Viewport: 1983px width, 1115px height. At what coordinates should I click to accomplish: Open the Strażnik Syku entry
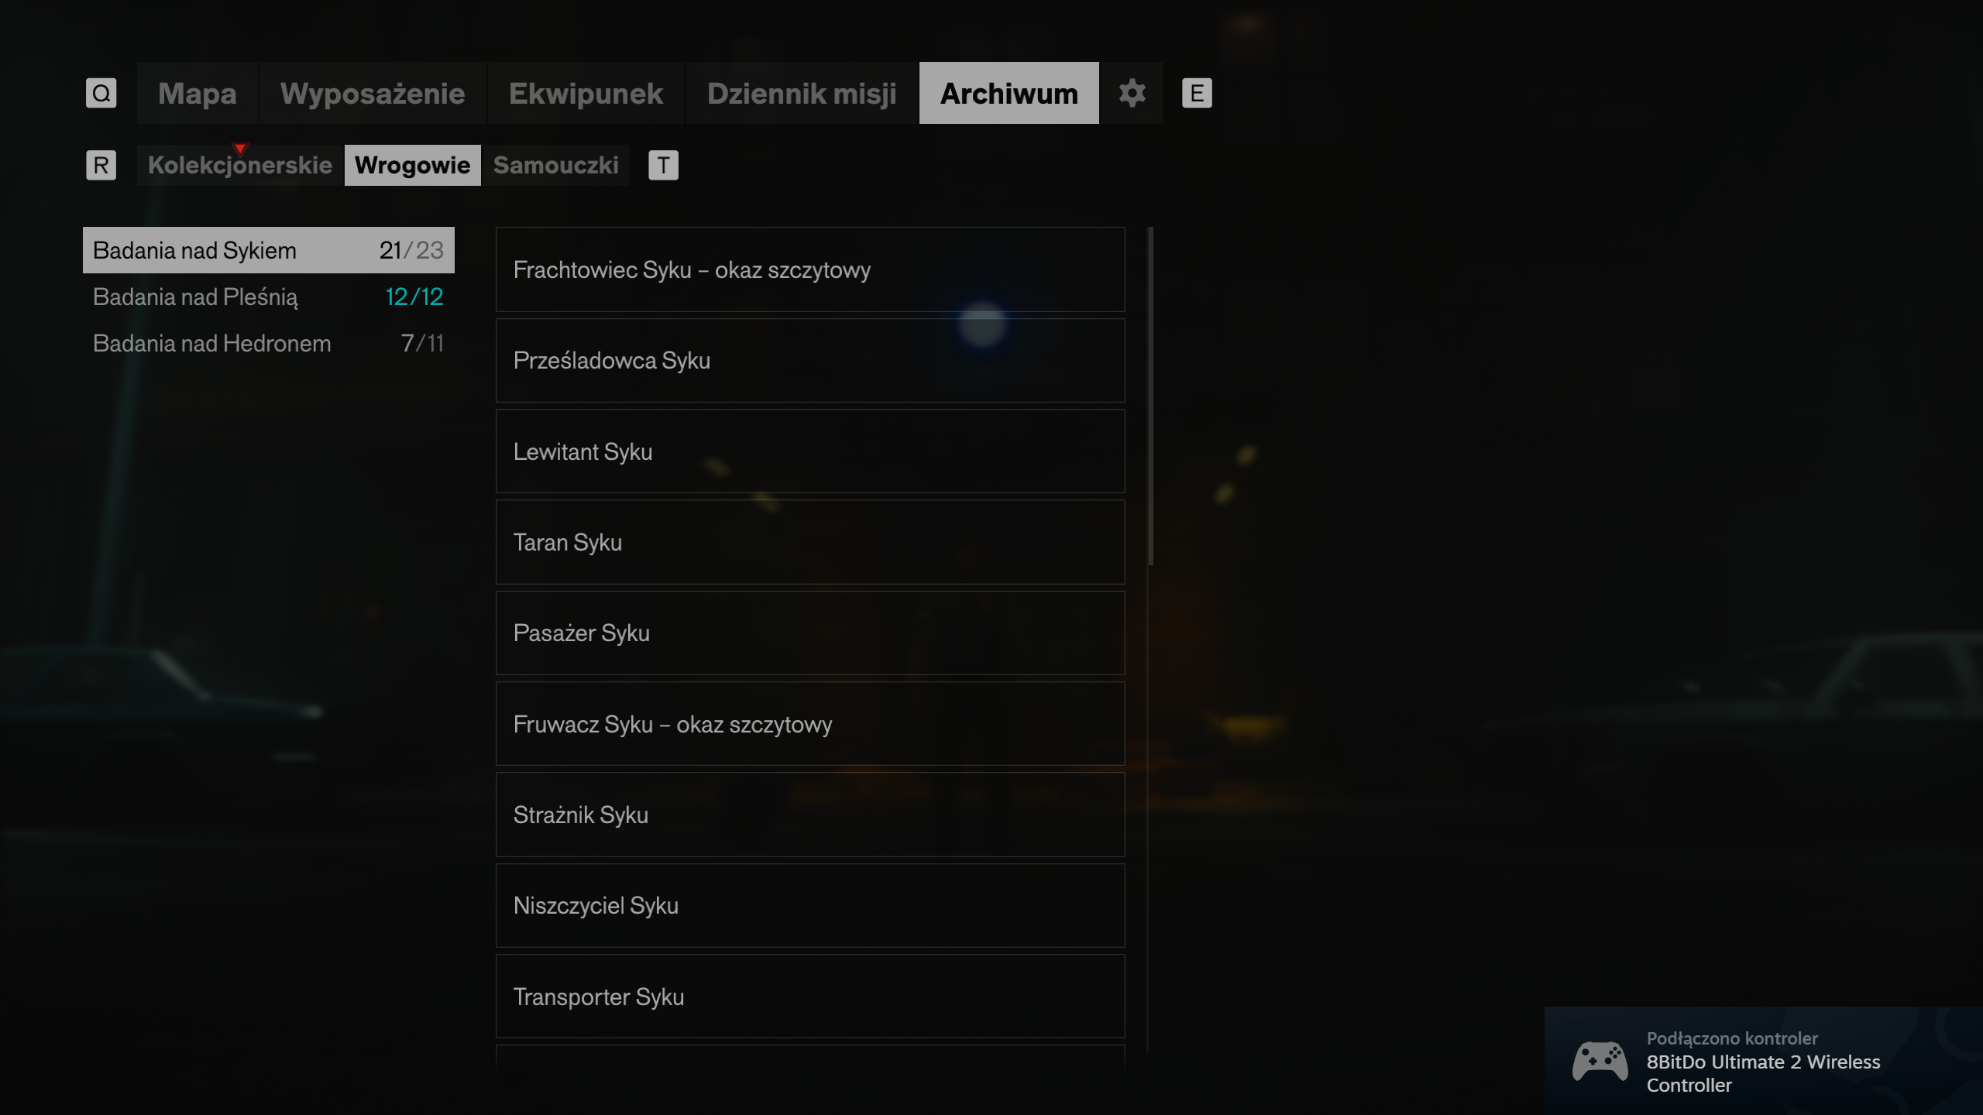click(810, 815)
